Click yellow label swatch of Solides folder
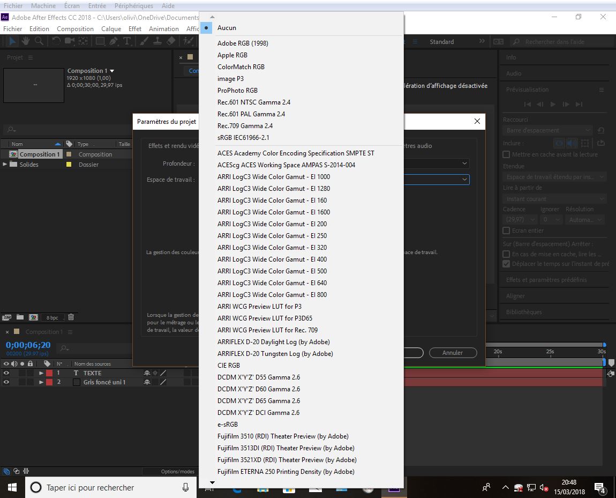Viewport: 616px width, 498px height. tap(69, 164)
